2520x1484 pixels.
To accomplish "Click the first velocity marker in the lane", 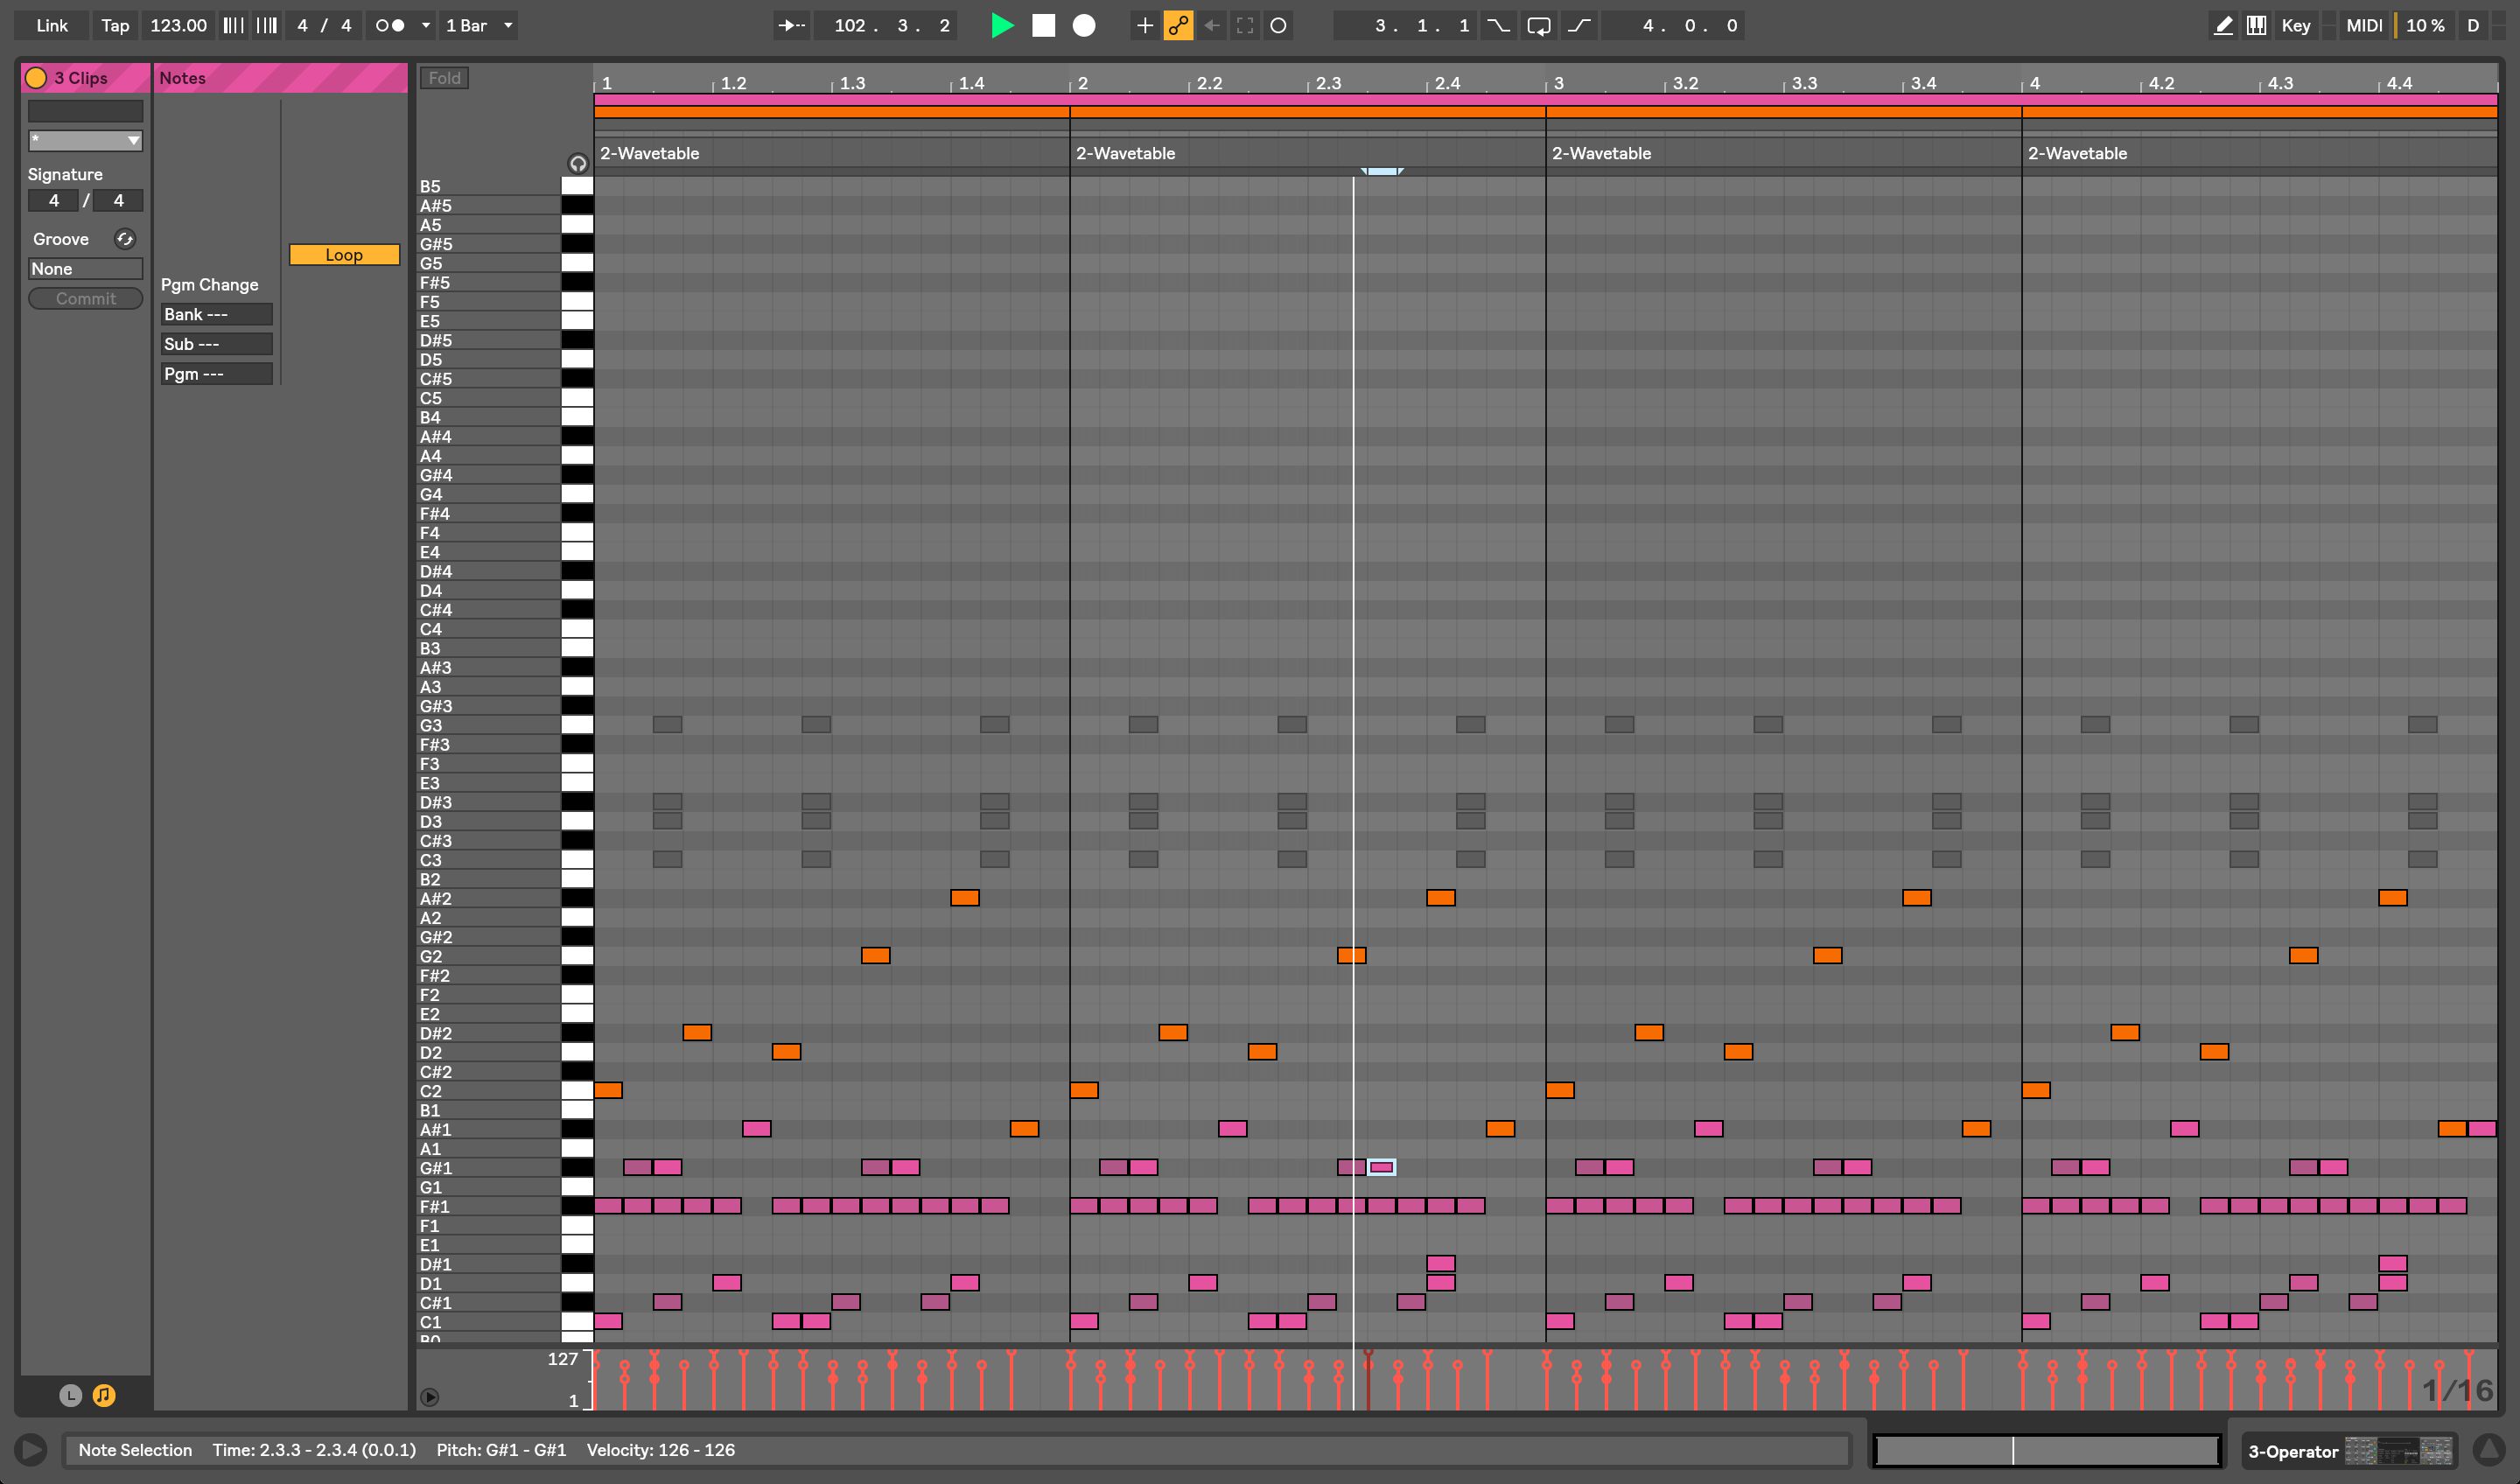I will click(596, 1380).
